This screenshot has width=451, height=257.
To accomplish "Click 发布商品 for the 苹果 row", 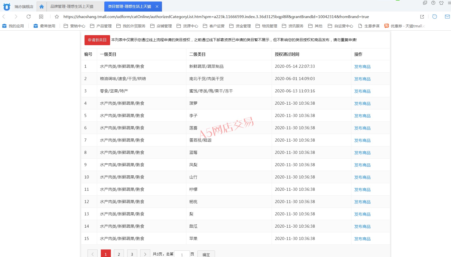I will pos(362,239).
